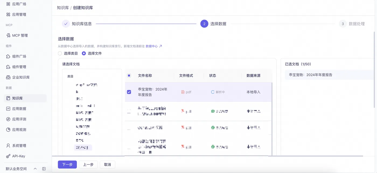Click the API-Key key icon

[8, 156]
